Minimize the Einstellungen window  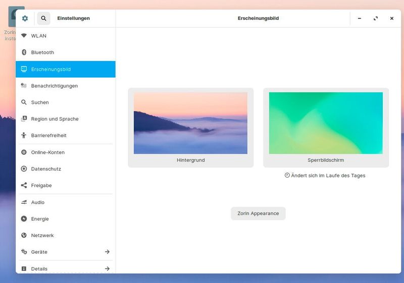click(x=360, y=18)
